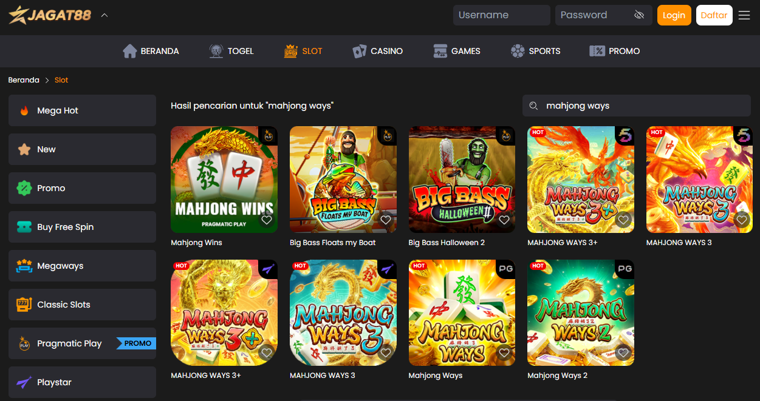Click the Beranda breadcrumb link
This screenshot has width=760, height=401.
(x=24, y=80)
